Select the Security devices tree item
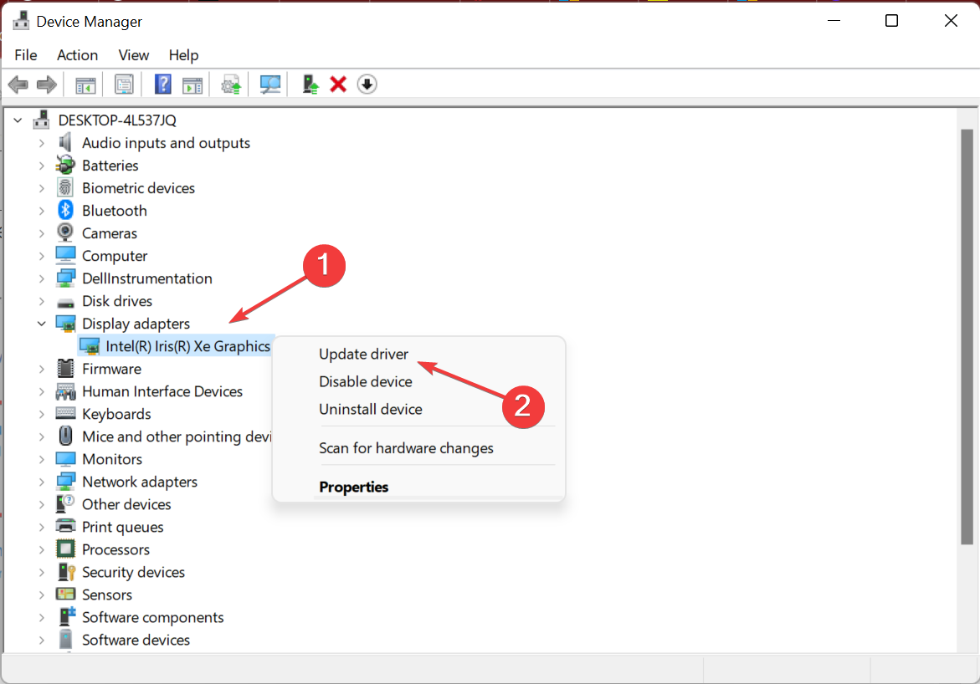 133,572
